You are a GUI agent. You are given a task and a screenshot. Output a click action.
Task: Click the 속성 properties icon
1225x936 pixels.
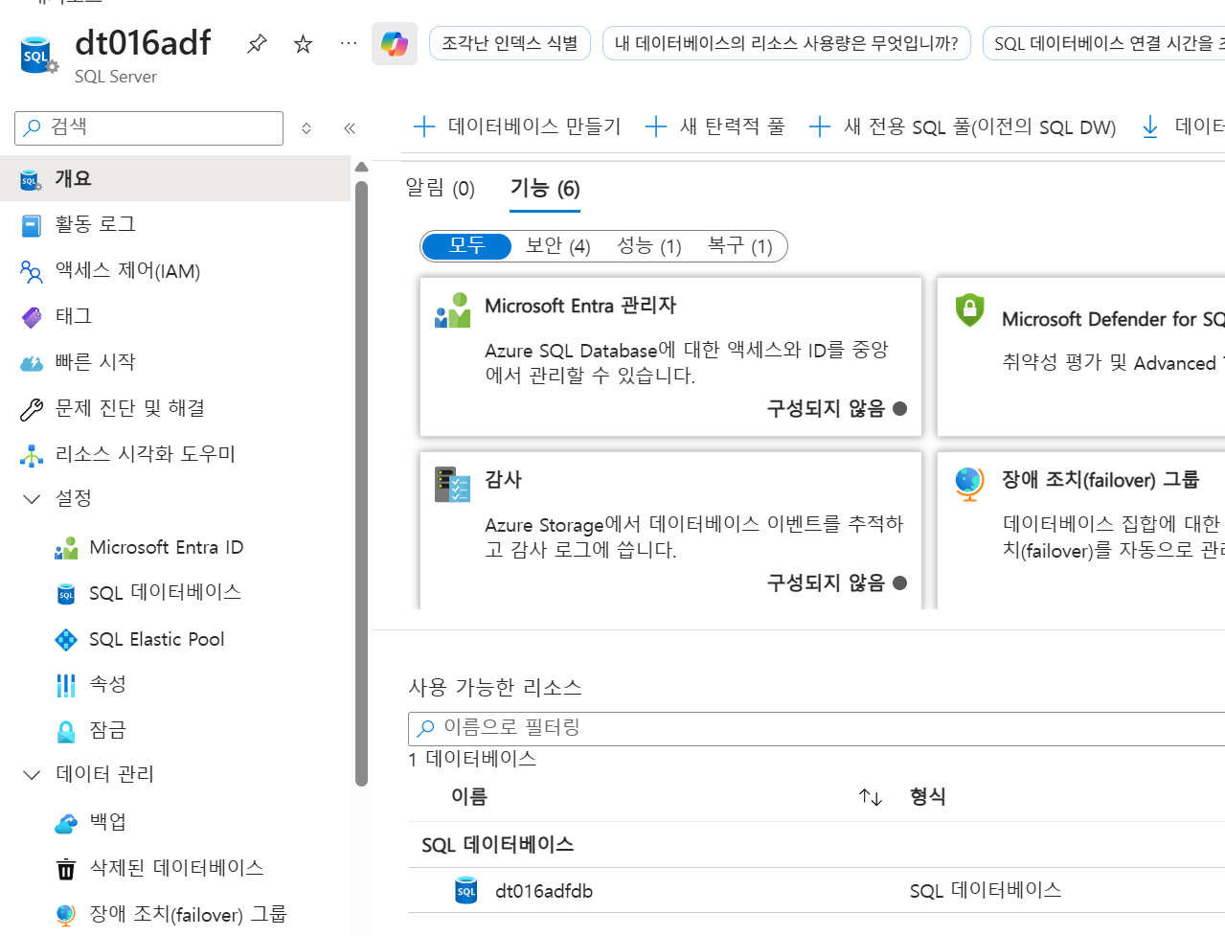66,685
